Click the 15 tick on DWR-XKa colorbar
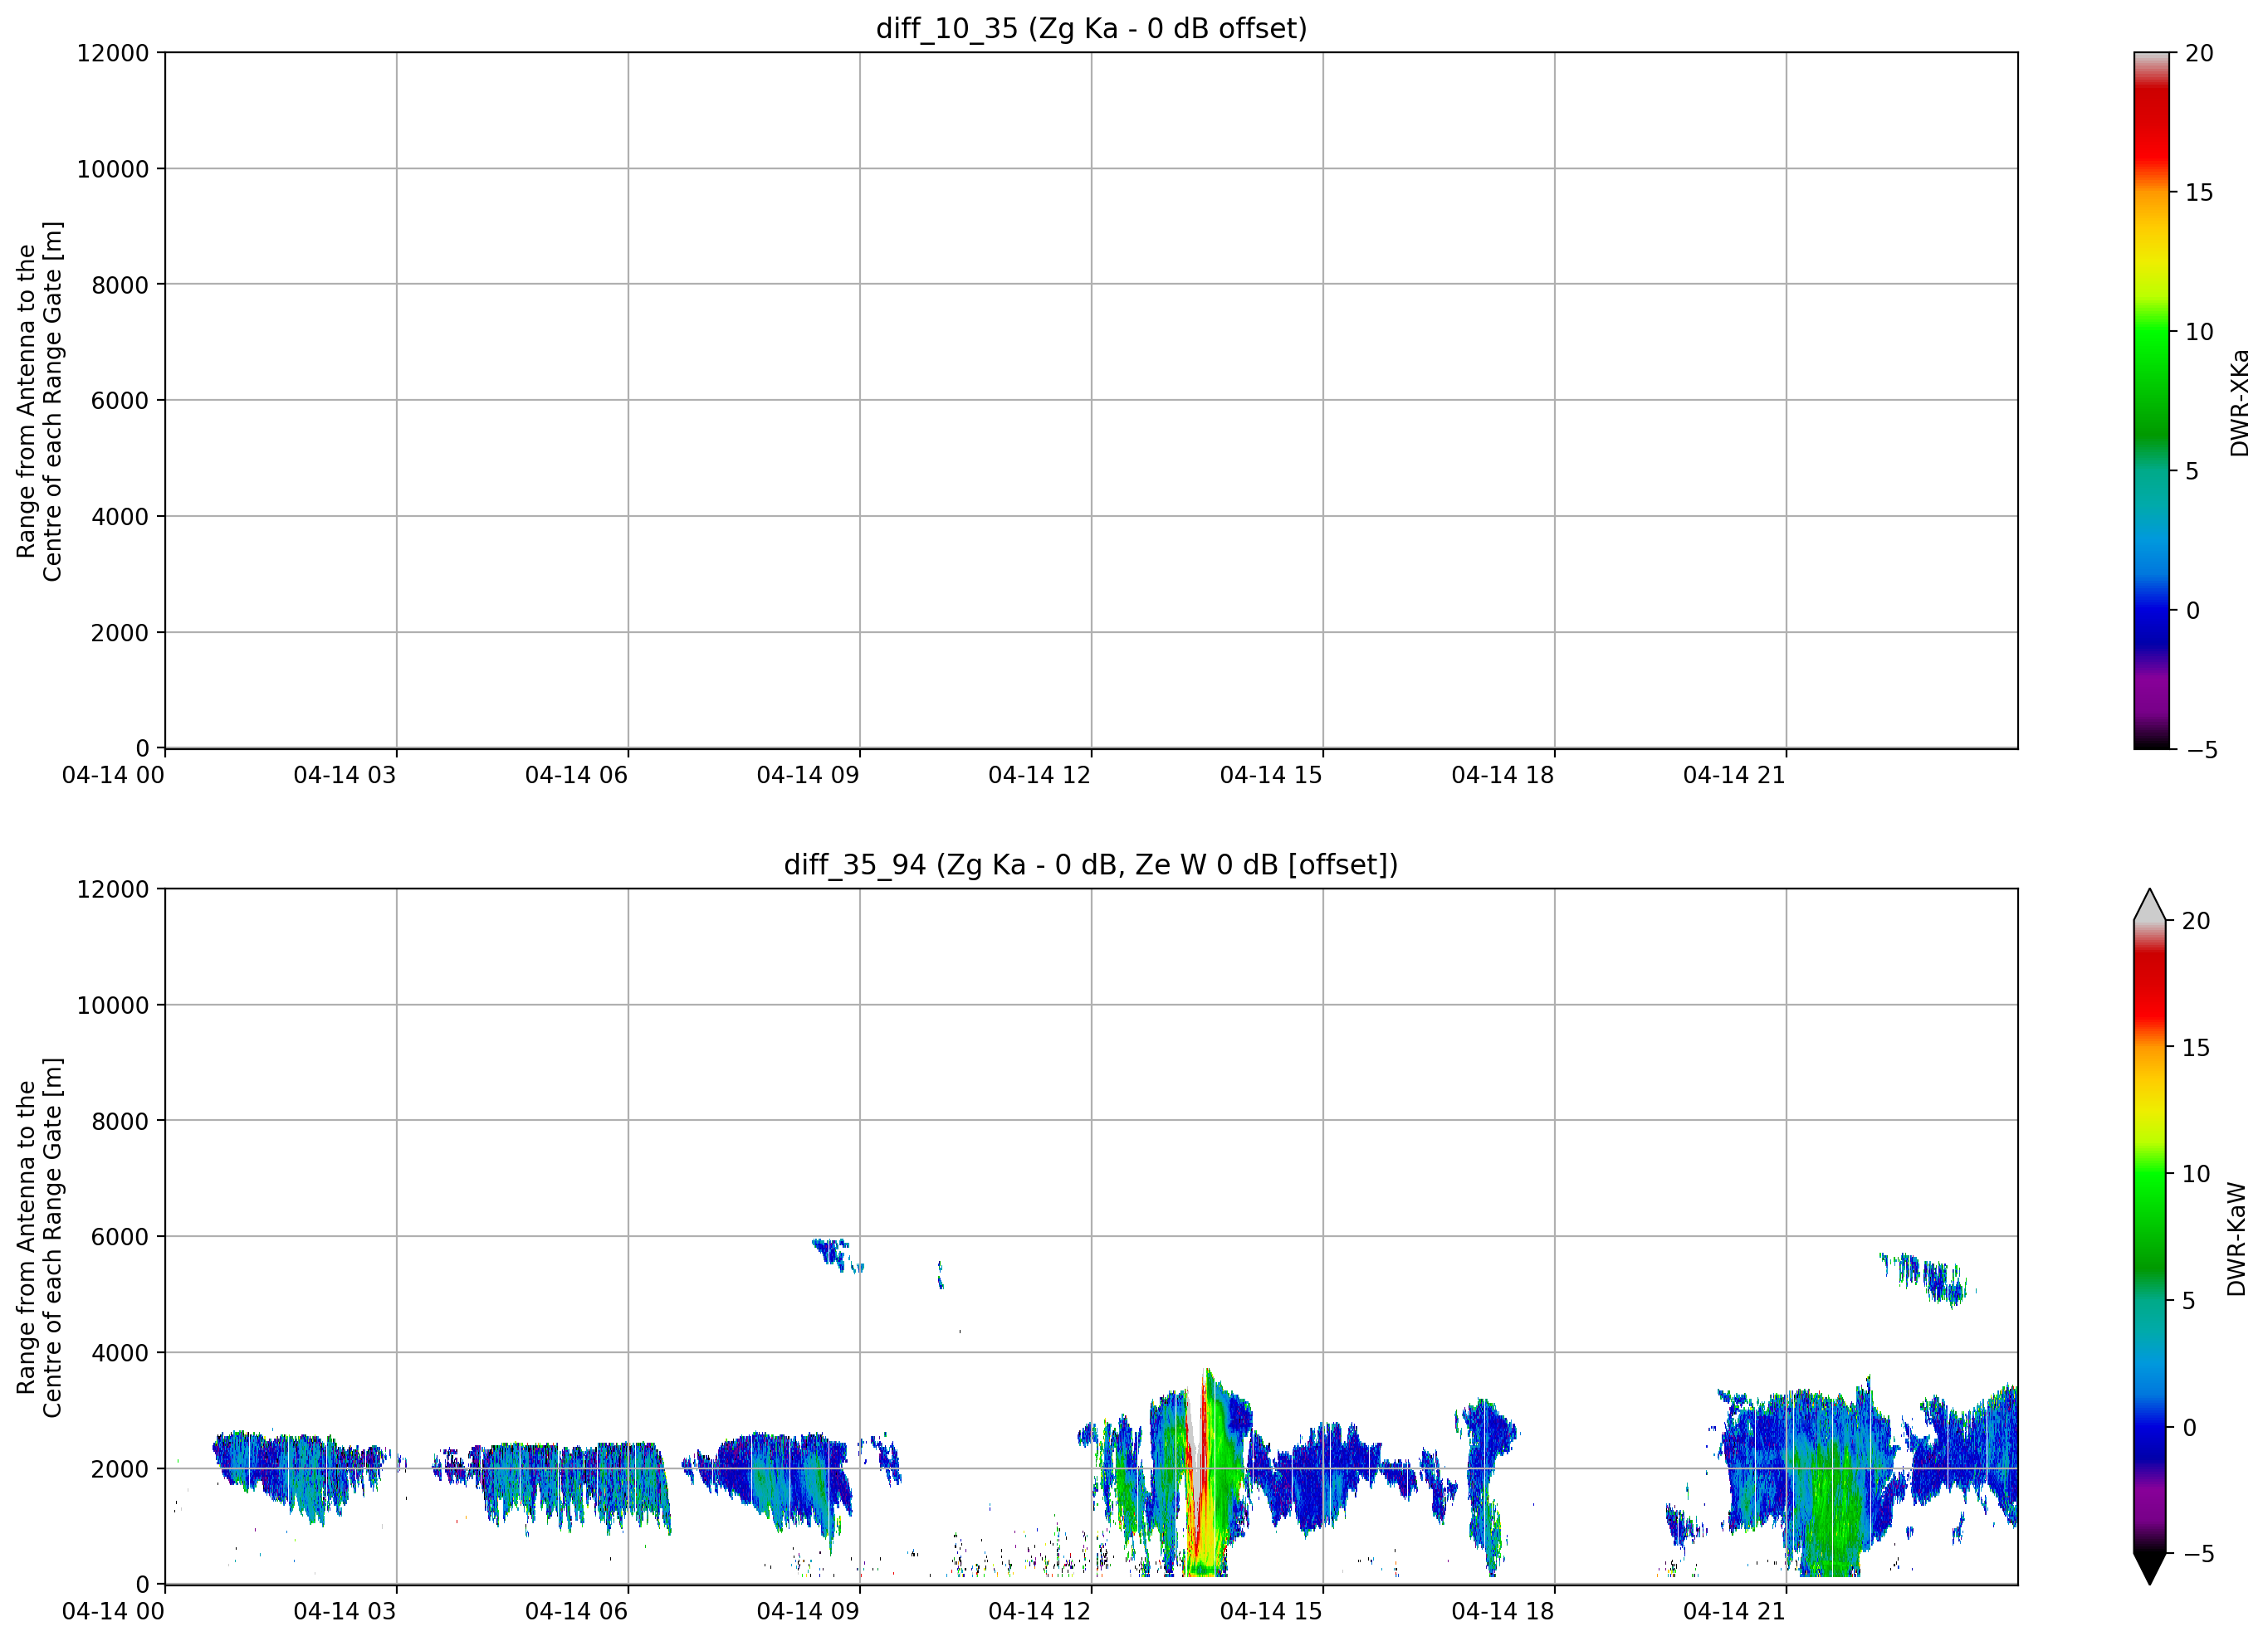This screenshot has height=1641, width=2268. point(2199,192)
